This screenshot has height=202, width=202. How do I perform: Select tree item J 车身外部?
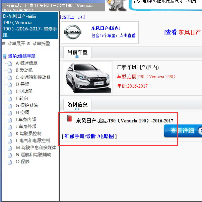pyautogui.click(x=26, y=126)
